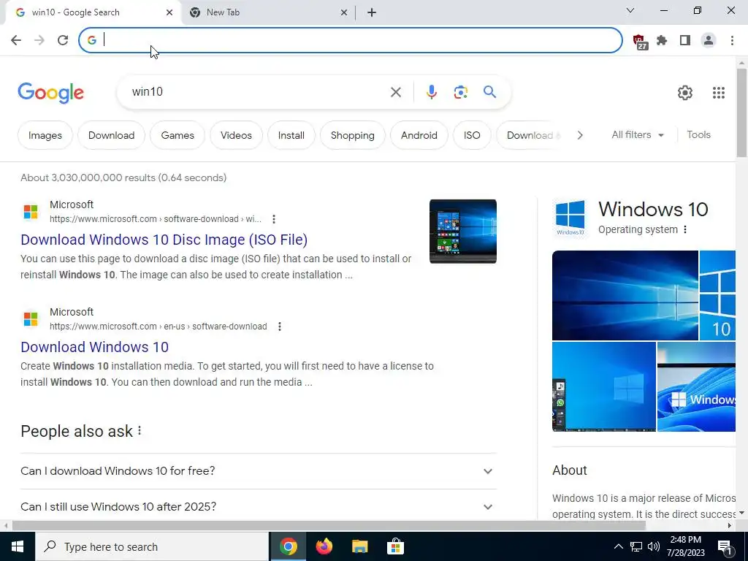The height and width of the screenshot is (561, 748).
Task: Open Firefox from the taskbar
Action: click(x=324, y=546)
